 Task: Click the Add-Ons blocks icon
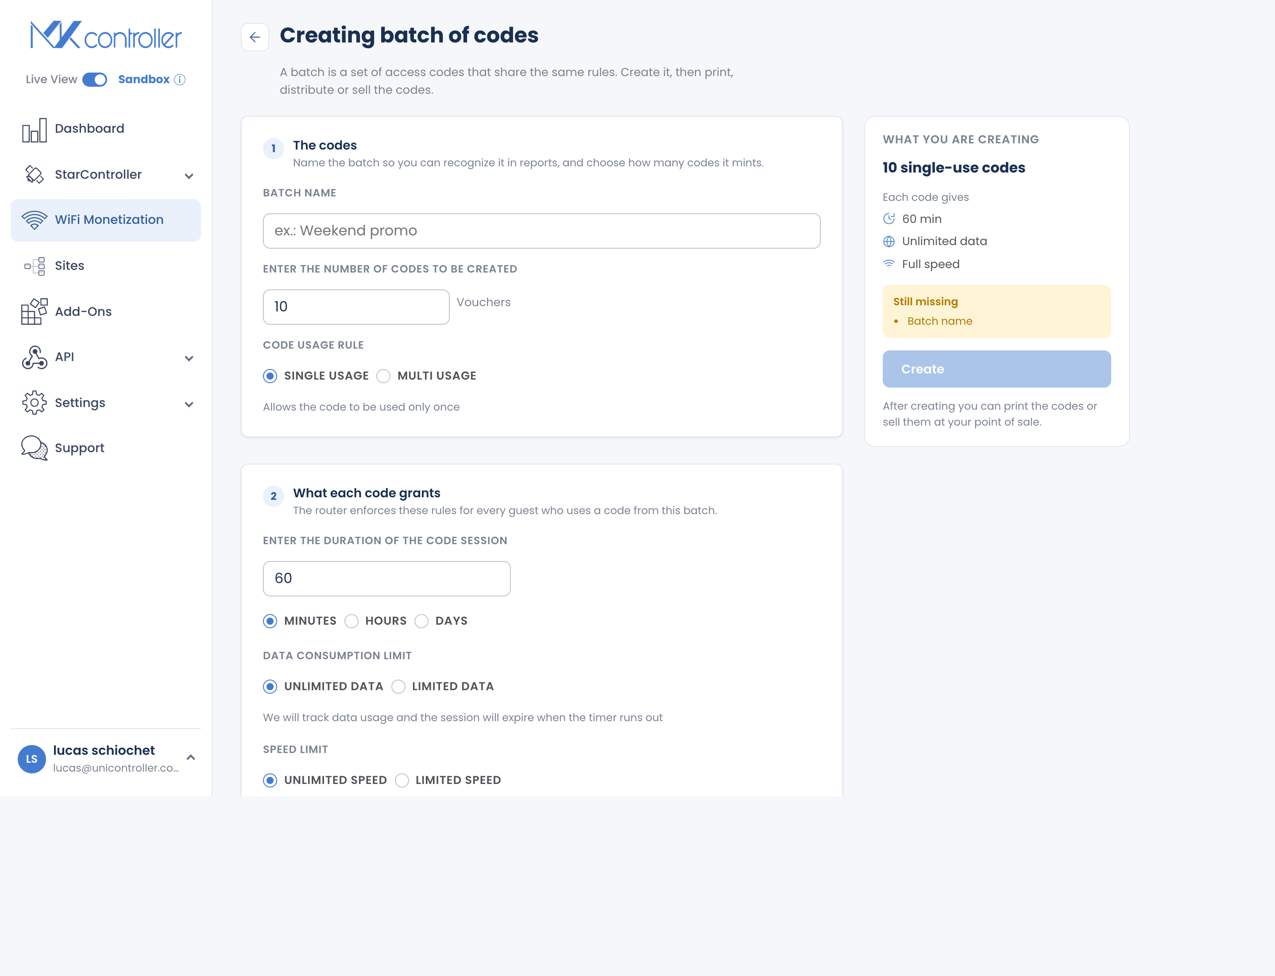34,311
